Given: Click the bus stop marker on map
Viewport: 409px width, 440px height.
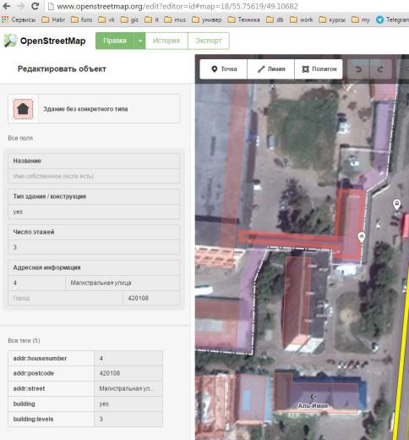Looking at the screenshot, I should pyautogui.click(x=396, y=204).
